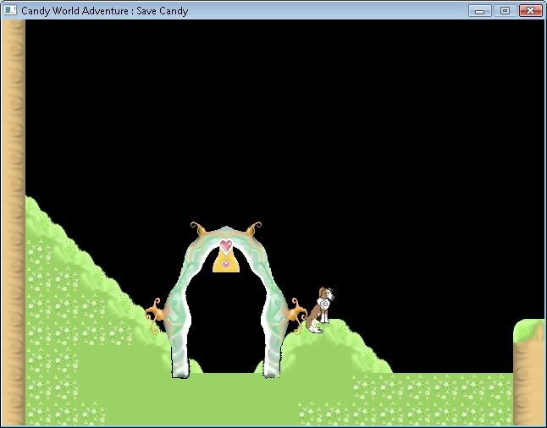Click the tan platform at right edge
Screen dimensions: 547x428
(529, 371)
